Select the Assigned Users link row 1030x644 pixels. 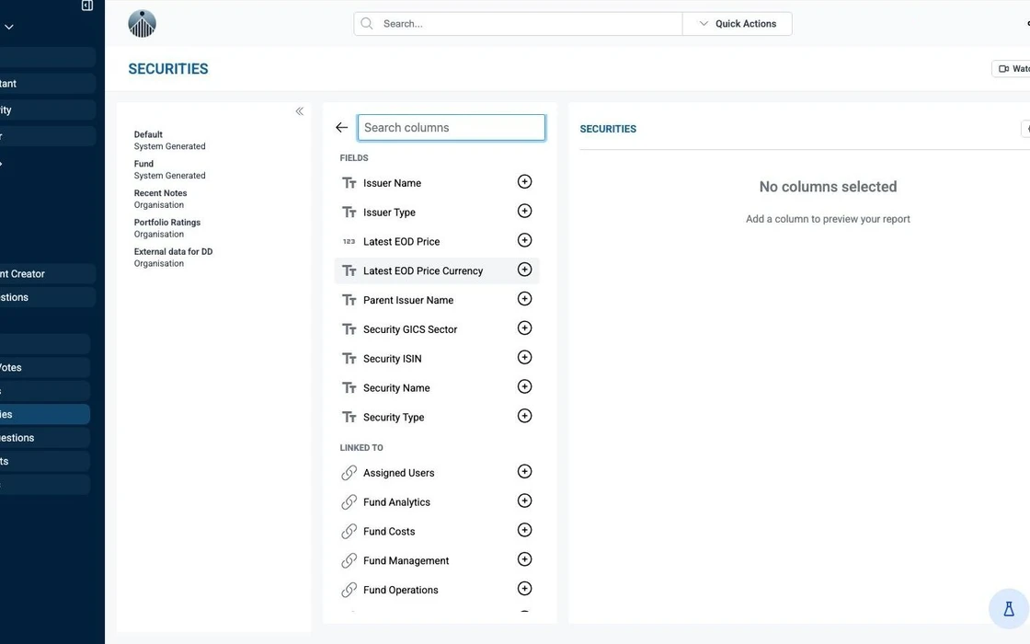(x=437, y=473)
